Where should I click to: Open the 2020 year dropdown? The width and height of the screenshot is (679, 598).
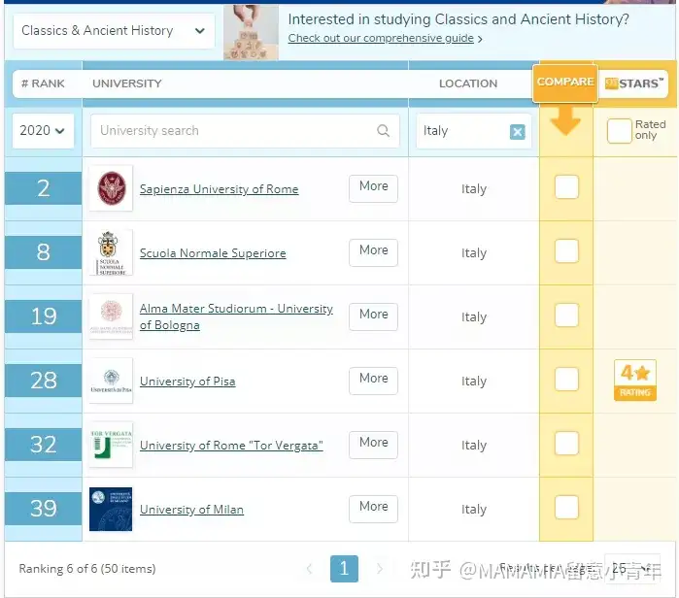click(x=43, y=131)
